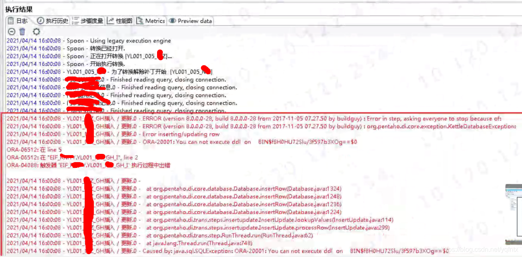Select the 步骤度量 tab
522x257 pixels.
point(88,21)
